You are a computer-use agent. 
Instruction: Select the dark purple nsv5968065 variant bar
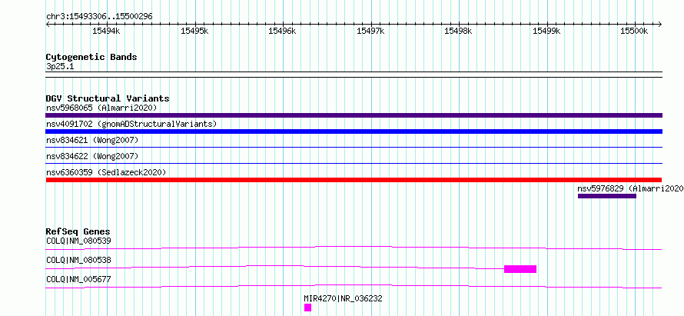tap(354, 115)
